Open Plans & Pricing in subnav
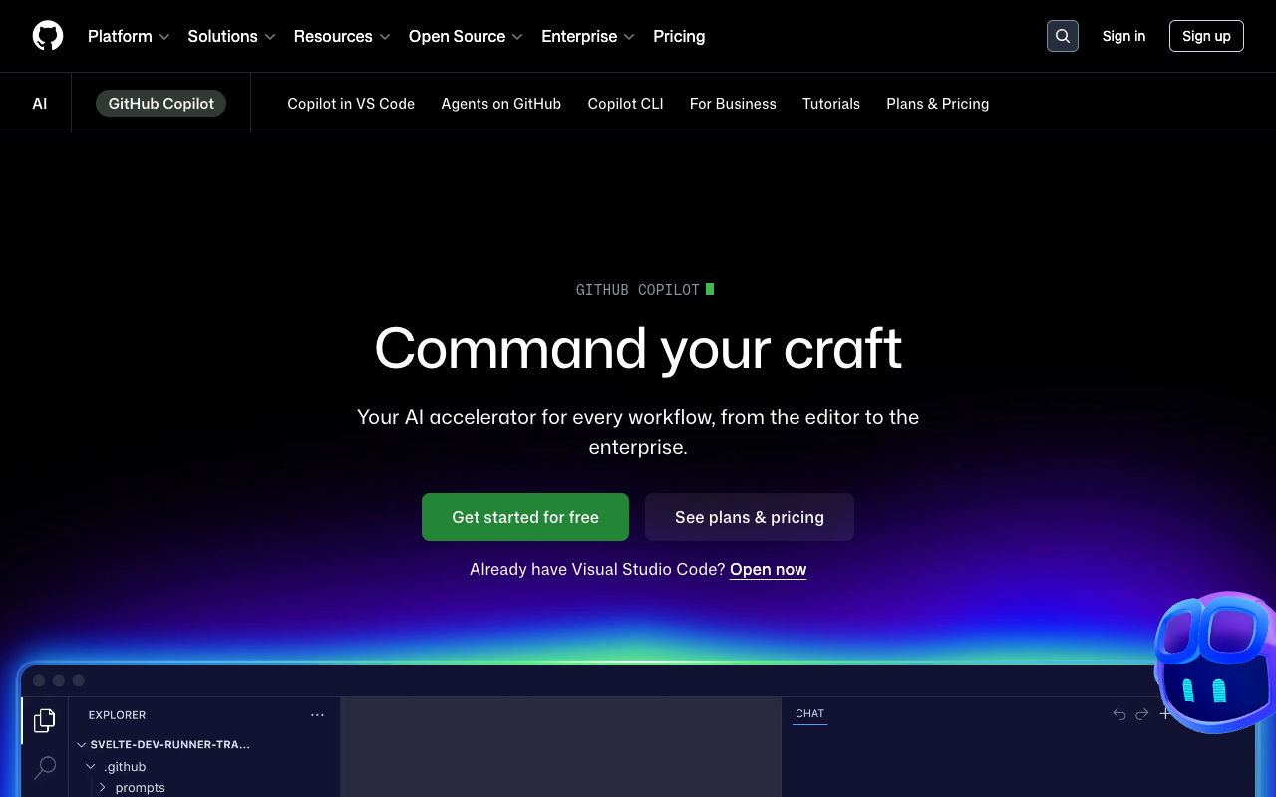Screen dimensions: 1276x797 coord(938,104)
